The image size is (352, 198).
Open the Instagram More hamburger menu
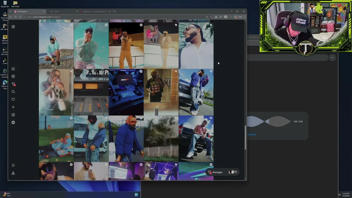[13, 165]
